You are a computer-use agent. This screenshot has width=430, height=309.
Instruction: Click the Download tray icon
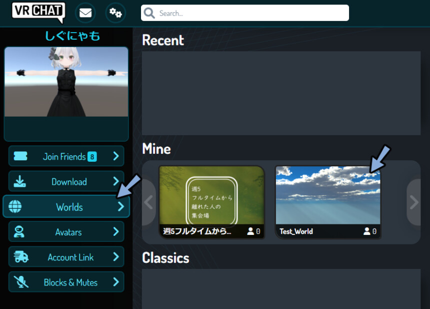coord(19,181)
